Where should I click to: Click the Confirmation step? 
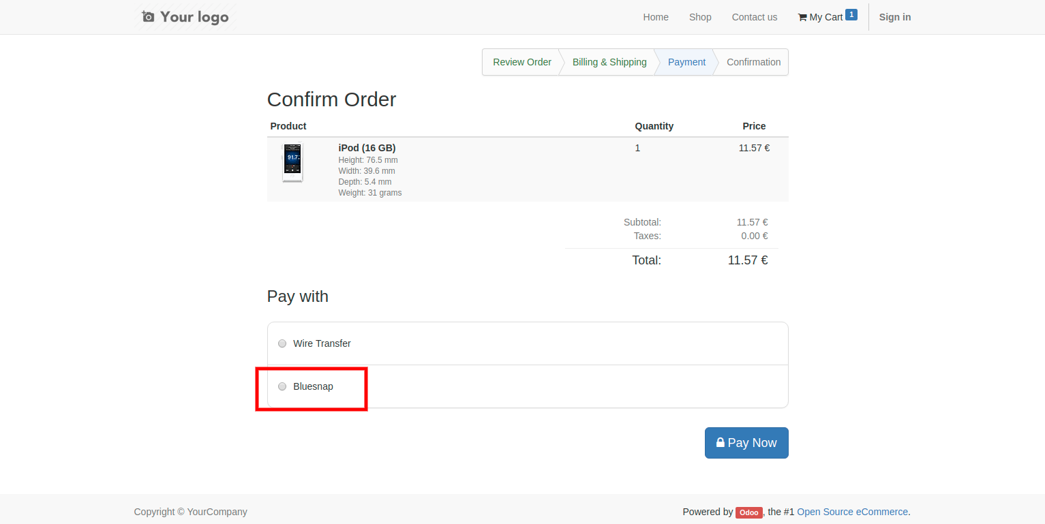(753, 62)
